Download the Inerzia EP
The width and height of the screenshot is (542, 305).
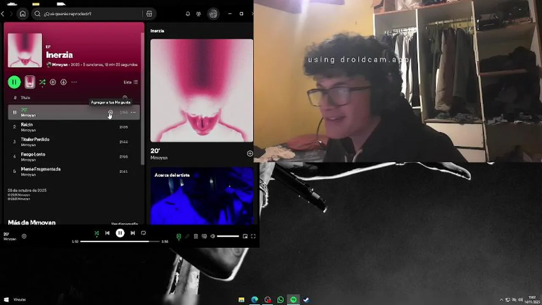(63, 82)
